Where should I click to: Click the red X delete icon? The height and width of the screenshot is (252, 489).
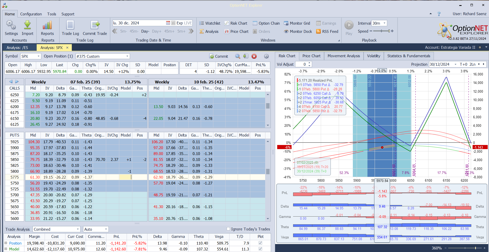coord(254,56)
